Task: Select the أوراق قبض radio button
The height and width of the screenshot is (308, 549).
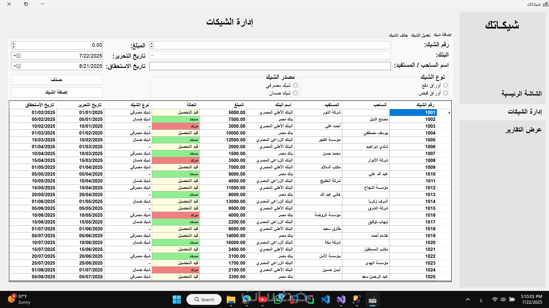Action: click(x=445, y=93)
